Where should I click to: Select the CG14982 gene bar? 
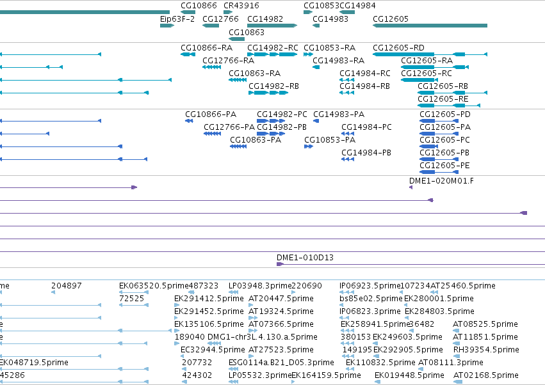click(272, 26)
